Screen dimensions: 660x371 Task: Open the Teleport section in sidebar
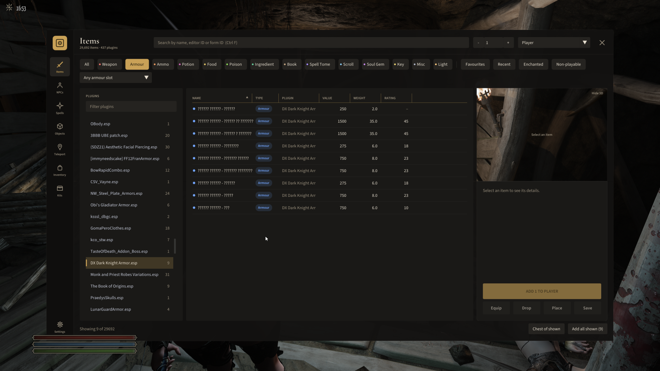60,149
